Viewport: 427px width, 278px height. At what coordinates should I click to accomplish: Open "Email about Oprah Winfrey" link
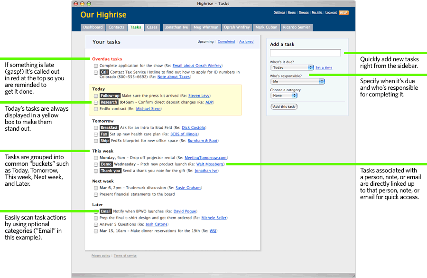point(197,66)
